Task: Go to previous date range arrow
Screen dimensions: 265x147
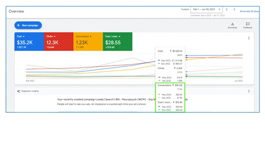Action: (227, 9)
